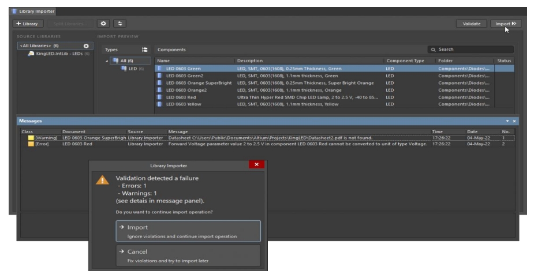Select the LED 0603 Yellow row

tap(334, 104)
